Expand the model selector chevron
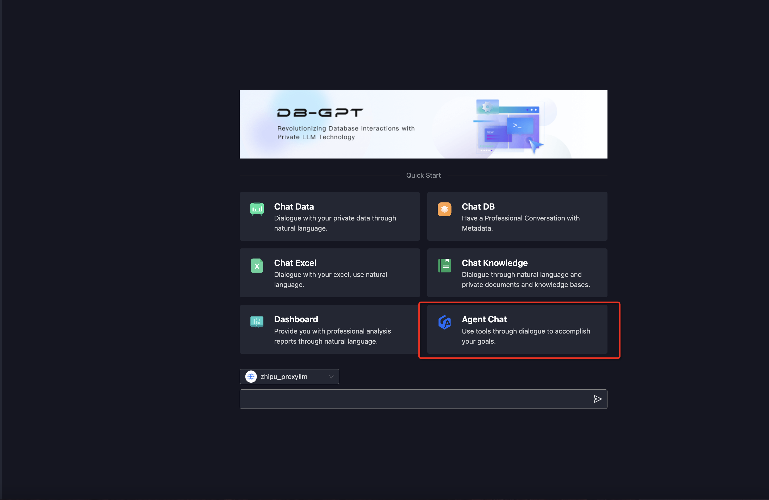This screenshot has height=500, width=769. tap(331, 377)
